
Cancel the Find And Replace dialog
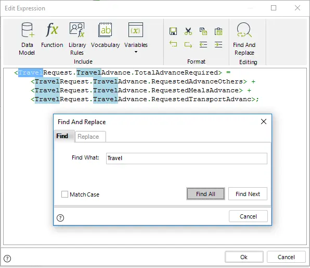248,216
